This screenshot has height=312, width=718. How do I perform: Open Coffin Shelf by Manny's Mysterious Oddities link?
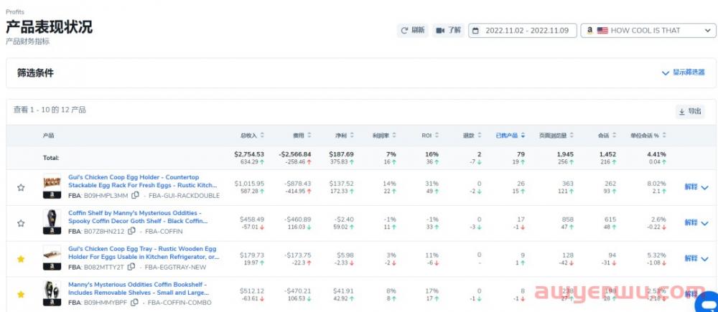click(x=138, y=217)
